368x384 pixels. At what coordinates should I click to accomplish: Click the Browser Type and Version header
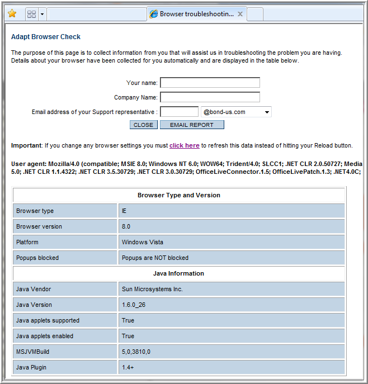click(x=179, y=195)
